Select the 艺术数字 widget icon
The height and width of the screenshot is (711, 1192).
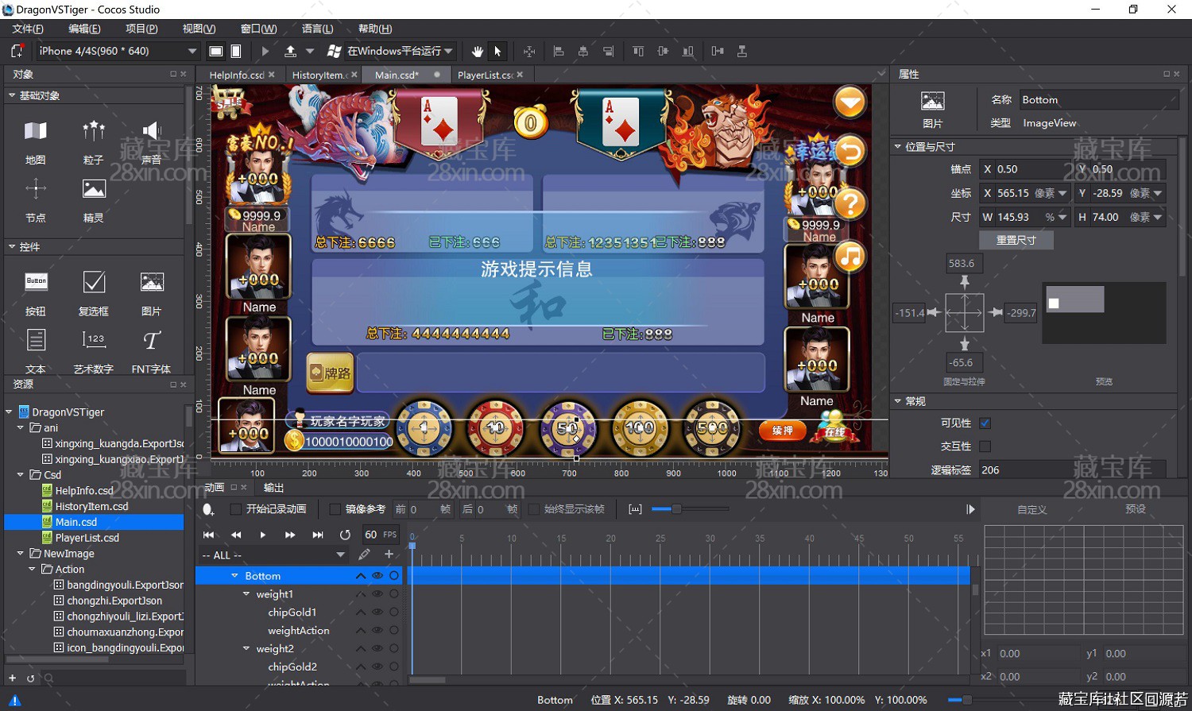[x=94, y=340]
